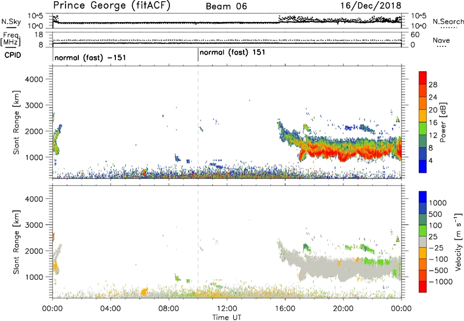Click the blue bottom of the Power color bar

[423, 166]
